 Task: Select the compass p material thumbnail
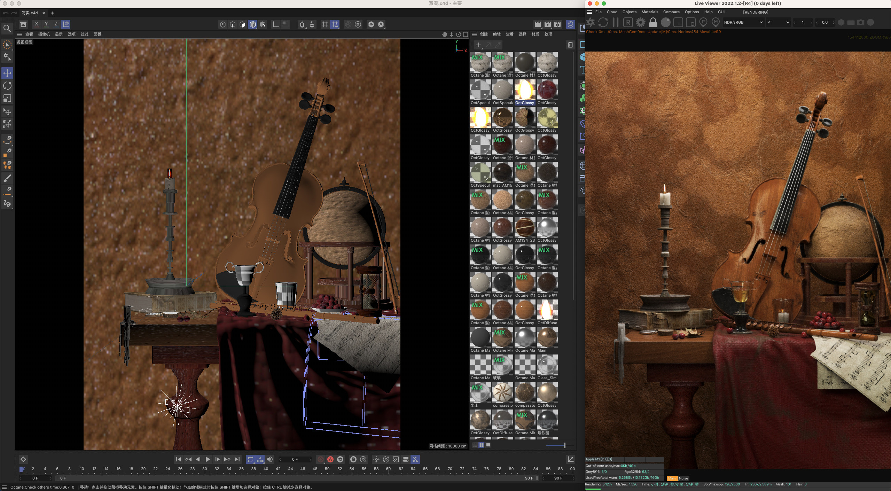coord(502,392)
